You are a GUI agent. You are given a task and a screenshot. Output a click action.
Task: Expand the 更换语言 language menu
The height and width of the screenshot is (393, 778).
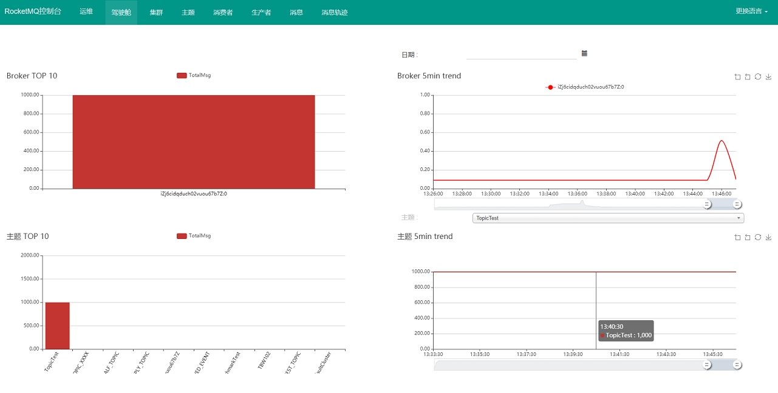tap(751, 11)
